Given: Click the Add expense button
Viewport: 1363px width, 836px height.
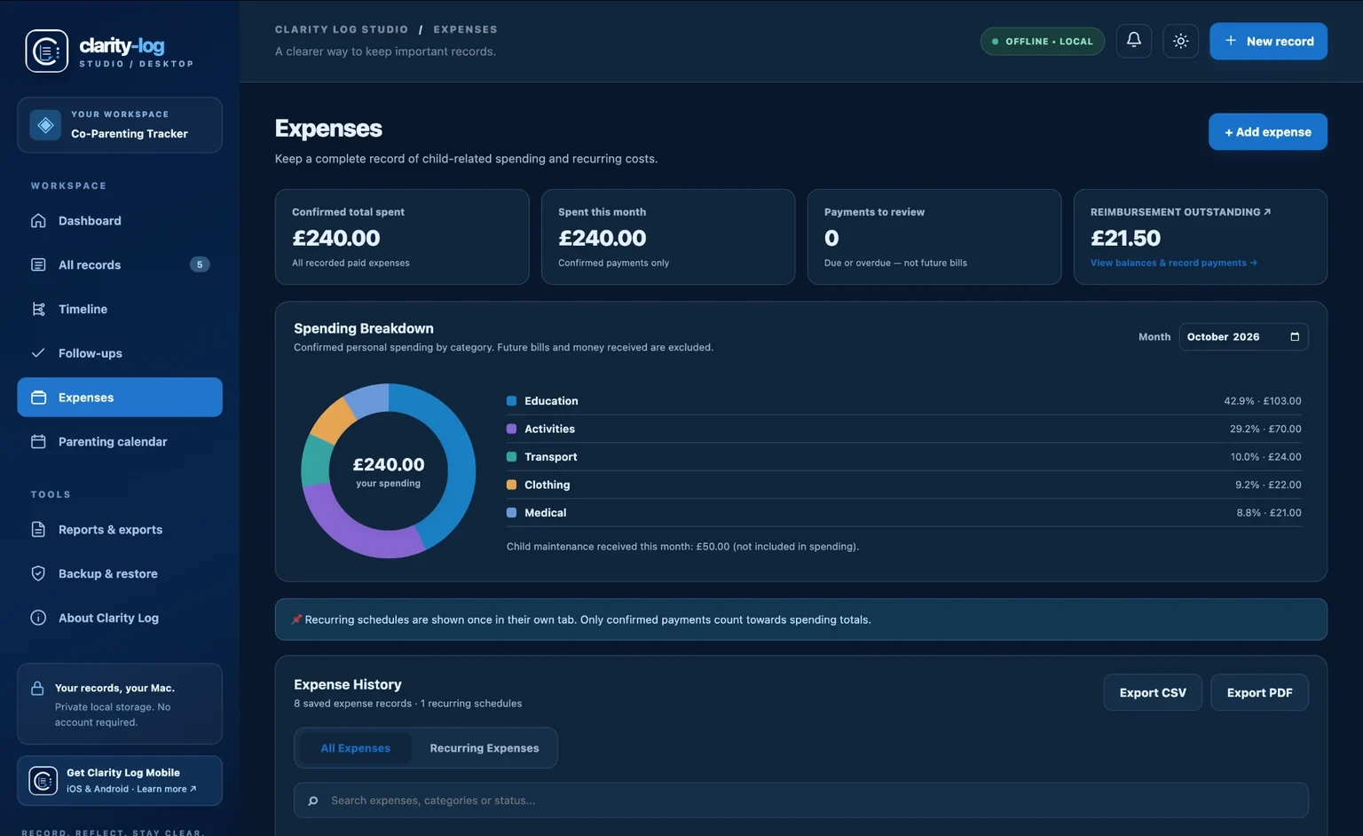Looking at the screenshot, I should 1267,131.
